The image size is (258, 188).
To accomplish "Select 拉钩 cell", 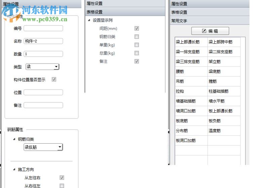I will point(191,91).
